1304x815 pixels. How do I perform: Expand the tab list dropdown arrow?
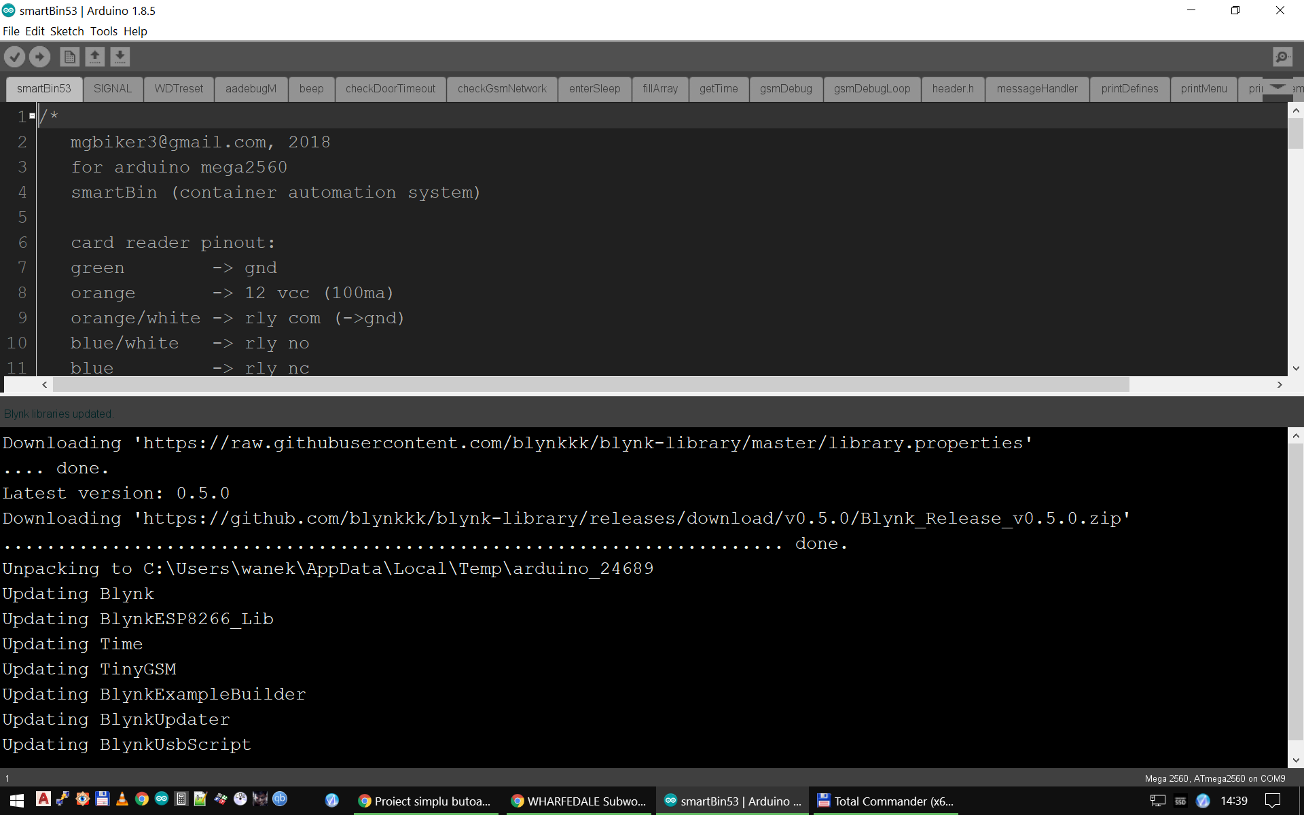click(1278, 88)
